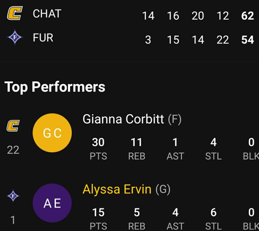This screenshot has height=231, width=259.
Task: Open the yellow GC player avatar
Action: click(52, 133)
